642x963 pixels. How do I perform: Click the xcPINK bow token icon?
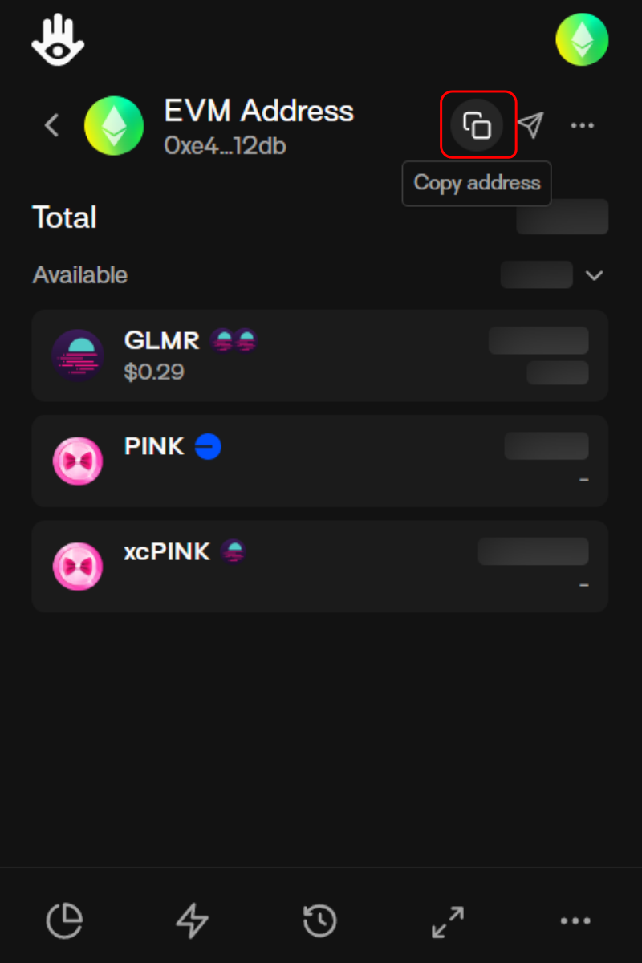tap(78, 567)
